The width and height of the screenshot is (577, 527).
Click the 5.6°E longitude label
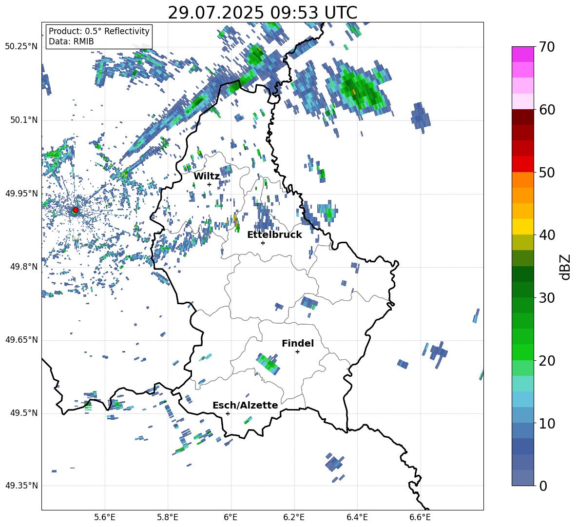pyautogui.click(x=105, y=517)
